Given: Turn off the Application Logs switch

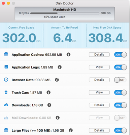Looking at the screenshot, I should click(121, 67).
